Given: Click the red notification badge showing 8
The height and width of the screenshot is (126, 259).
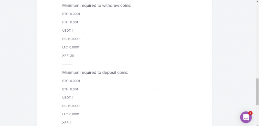Looking at the screenshot, I should tap(250, 113).
